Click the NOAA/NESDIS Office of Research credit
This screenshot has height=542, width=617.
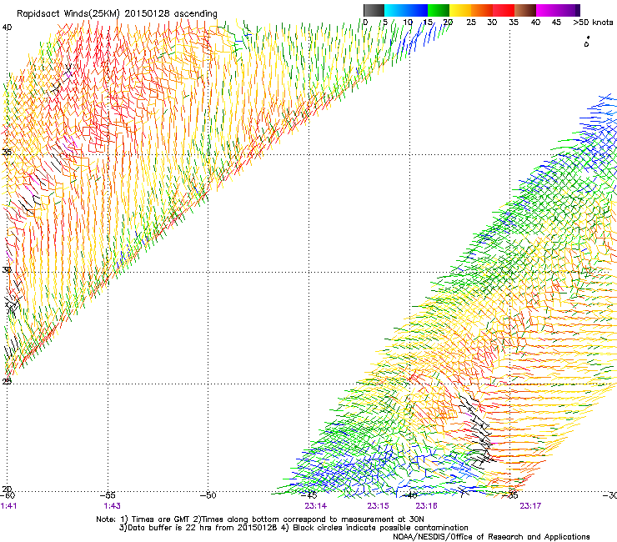pyautogui.click(x=491, y=537)
